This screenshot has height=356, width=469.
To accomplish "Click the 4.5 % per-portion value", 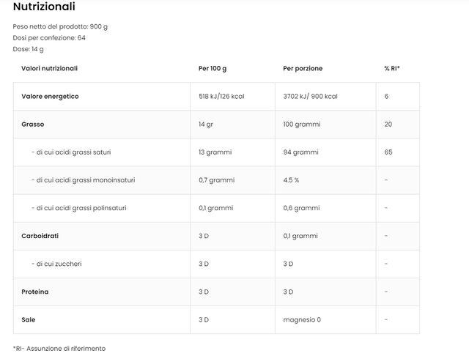I will coord(291,180).
